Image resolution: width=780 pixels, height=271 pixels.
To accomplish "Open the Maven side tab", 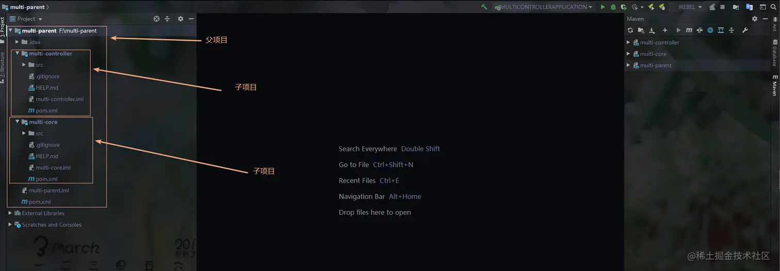I will click(x=775, y=85).
